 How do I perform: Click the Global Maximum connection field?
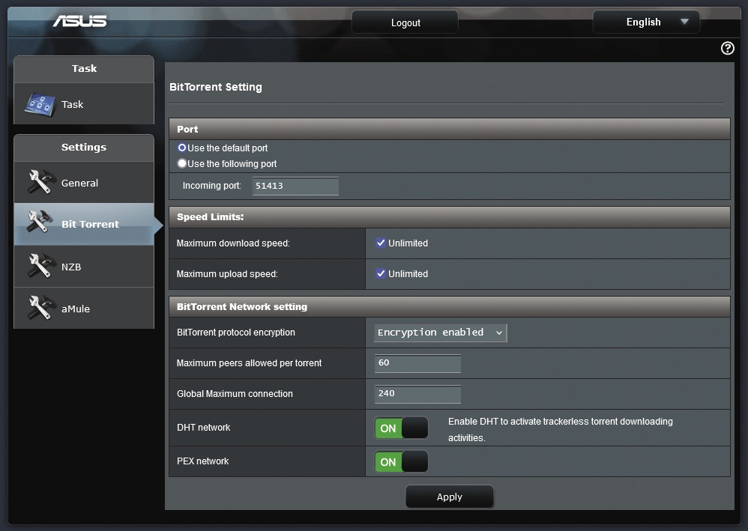click(x=417, y=394)
